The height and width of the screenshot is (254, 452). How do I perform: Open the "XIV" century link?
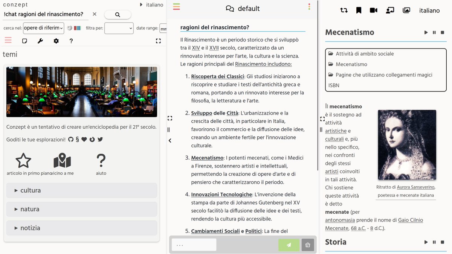click(x=196, y=48)
